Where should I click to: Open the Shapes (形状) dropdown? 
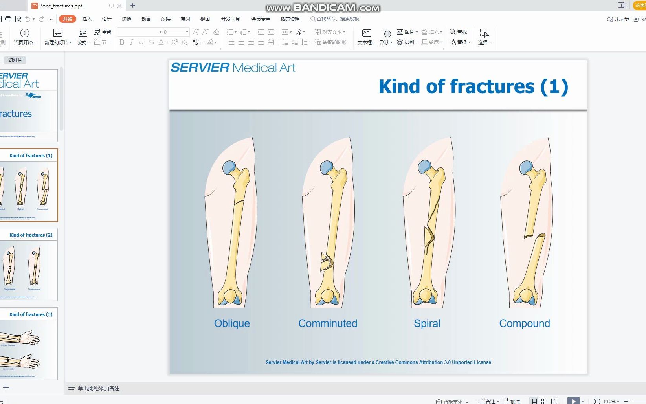pyautogui.click(x=386, y=42)
